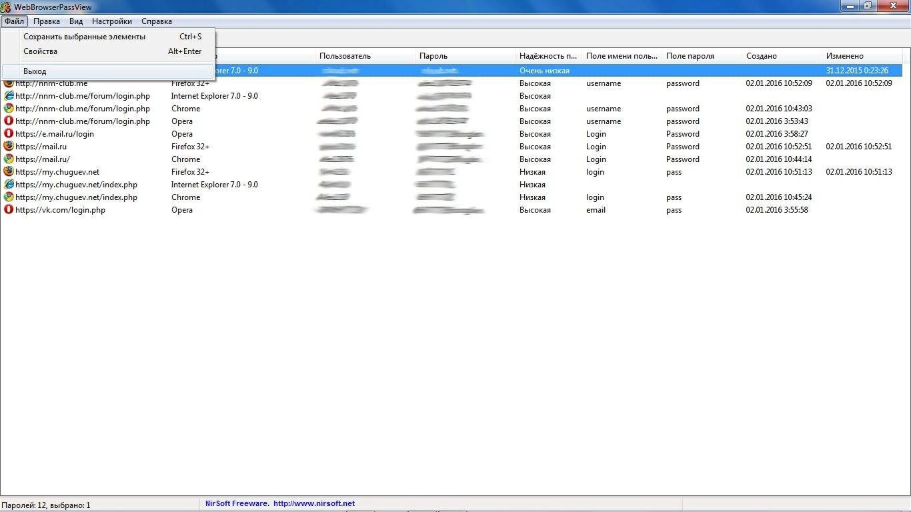This screenshot has width=911, height=512.
Task: Choose Сохранить выбранные элементы from the menu
Action: [108, 37]
